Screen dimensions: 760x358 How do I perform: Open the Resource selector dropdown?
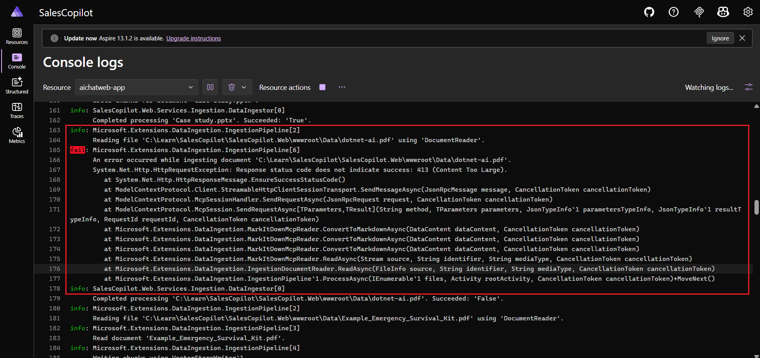point(137,87)
